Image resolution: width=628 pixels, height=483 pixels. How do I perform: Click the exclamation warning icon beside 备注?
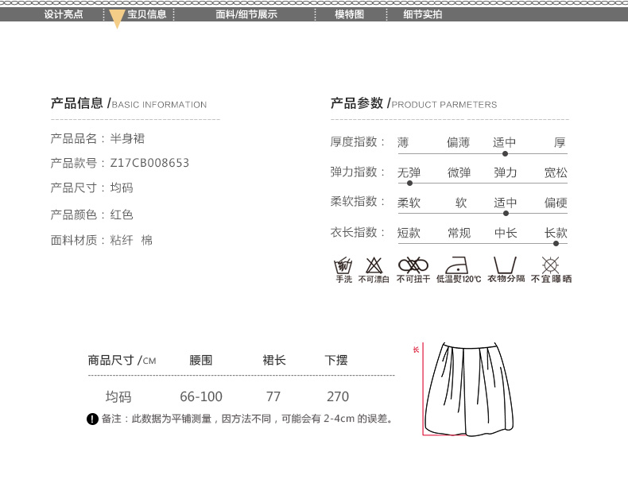click(x=93, y=419)
